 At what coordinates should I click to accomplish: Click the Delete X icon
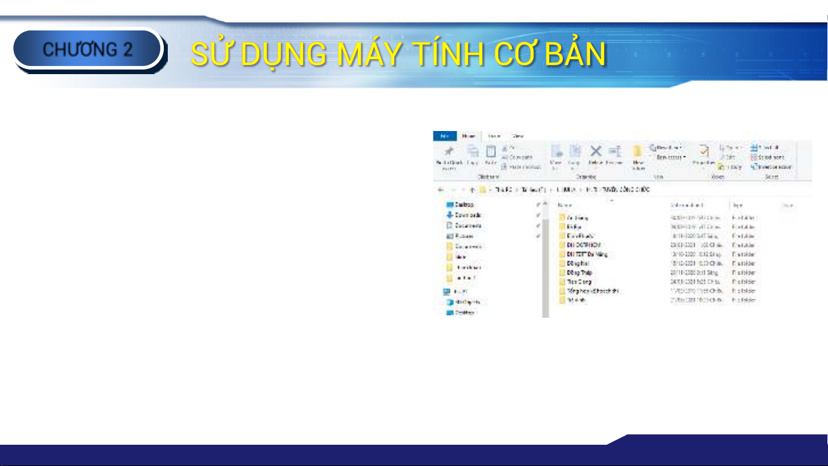[596, 151]
